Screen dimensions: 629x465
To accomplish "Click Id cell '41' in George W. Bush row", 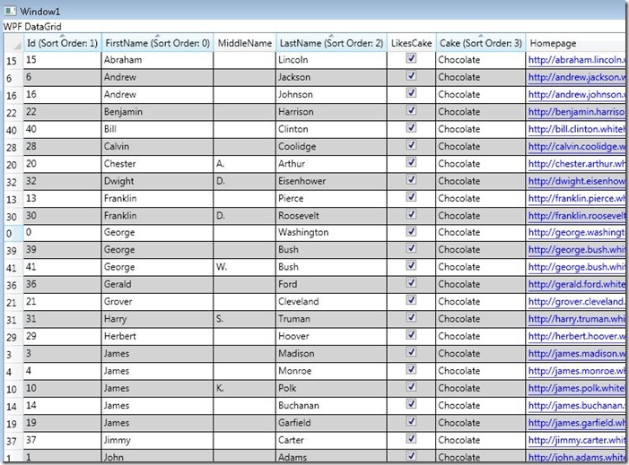I will pos(63,267).
